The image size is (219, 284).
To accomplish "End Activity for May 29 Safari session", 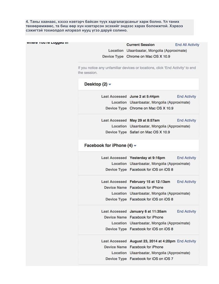I will pyautogui.click(x=186, y=120).
